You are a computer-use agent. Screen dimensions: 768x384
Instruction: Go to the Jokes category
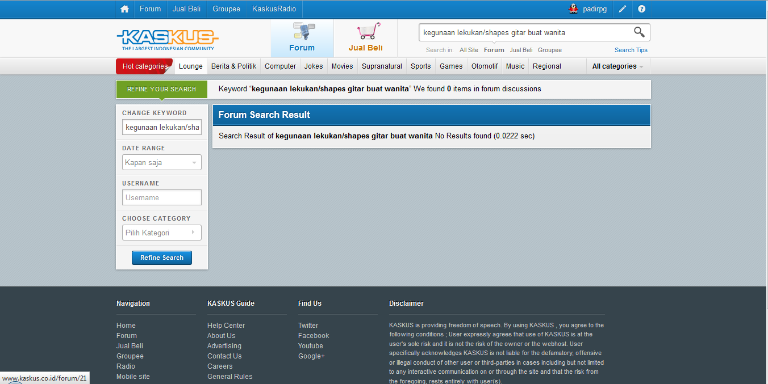pyautogui.click(x=314, y=66)
